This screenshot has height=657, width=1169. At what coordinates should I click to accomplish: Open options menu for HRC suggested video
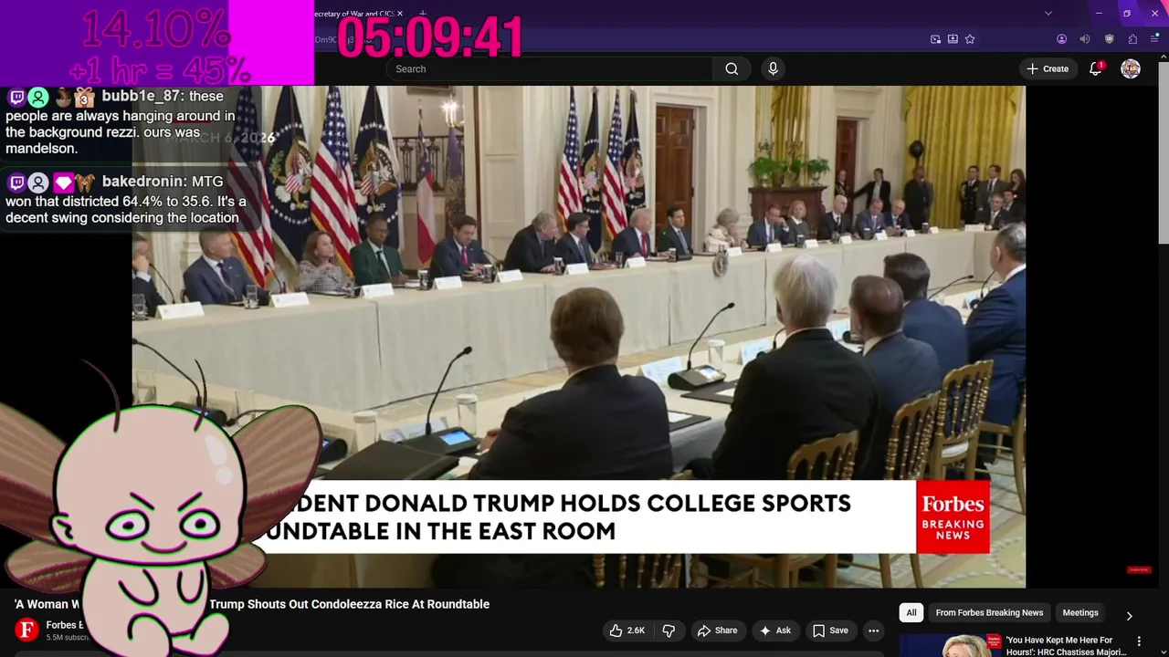(1138, 641)
